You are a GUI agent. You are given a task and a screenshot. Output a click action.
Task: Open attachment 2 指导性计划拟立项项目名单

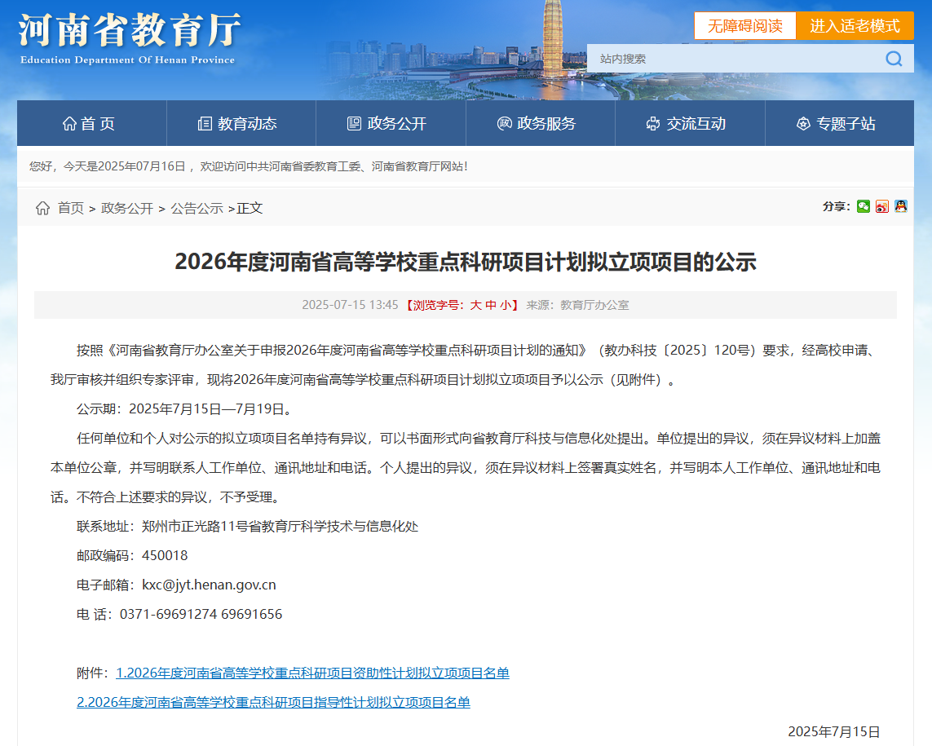[273, 702]
